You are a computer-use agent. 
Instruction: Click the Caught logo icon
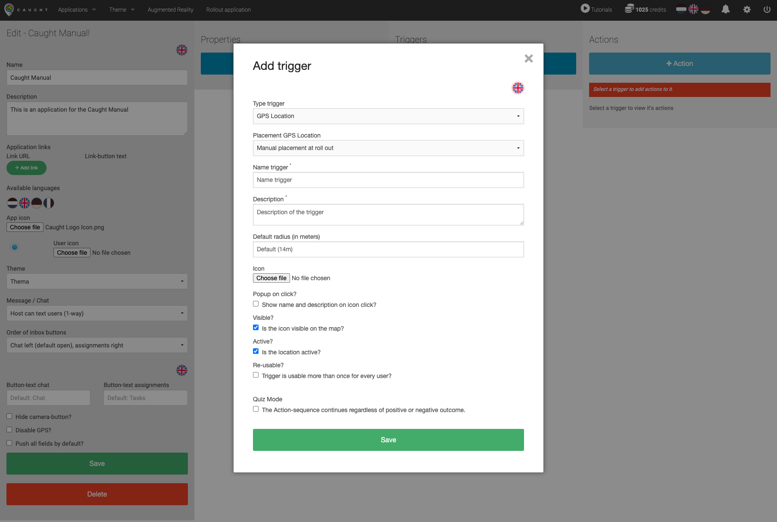pos(9,9)
